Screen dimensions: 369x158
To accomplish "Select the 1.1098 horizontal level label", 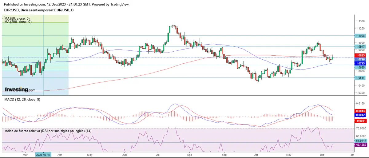I will [x=360, y=36].
